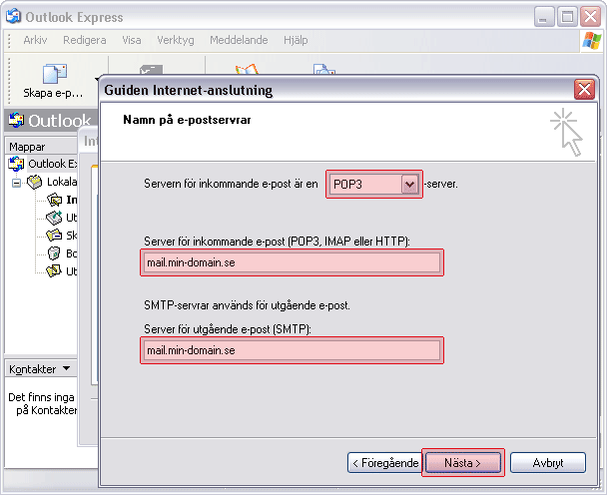Screen dimensions: 607x495
Task: Select the Outlook Express root folder icon
Action: 16,164
